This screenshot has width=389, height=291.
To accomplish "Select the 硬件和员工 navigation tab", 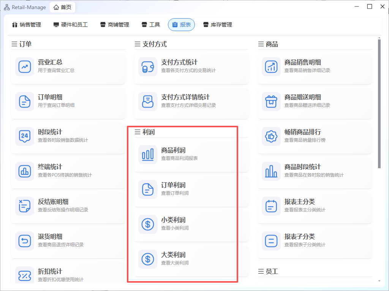I will [x=71, y=25].
